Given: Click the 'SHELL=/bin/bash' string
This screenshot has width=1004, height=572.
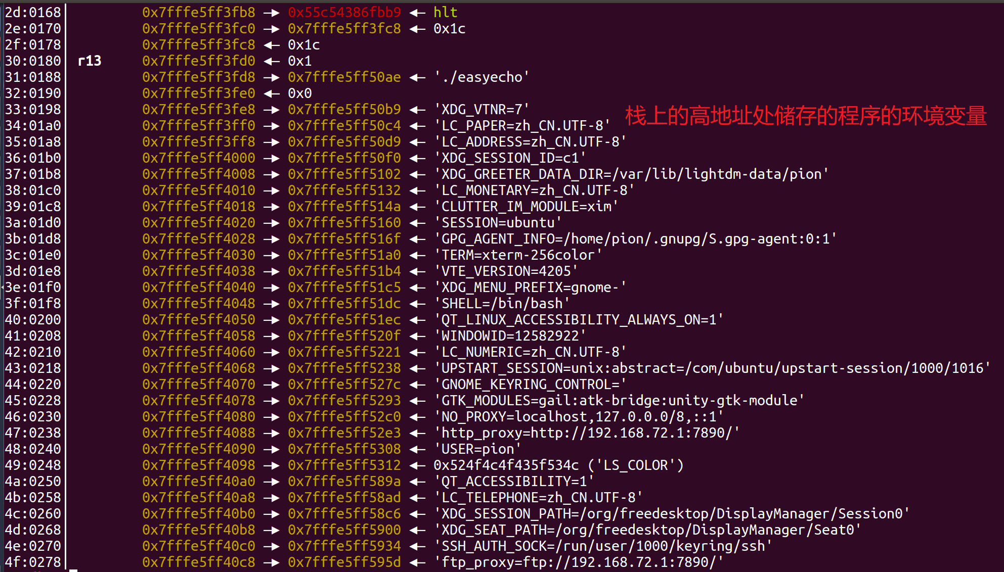Looking at the screenshot, I should pyautogui.click(x=502, y=304).
